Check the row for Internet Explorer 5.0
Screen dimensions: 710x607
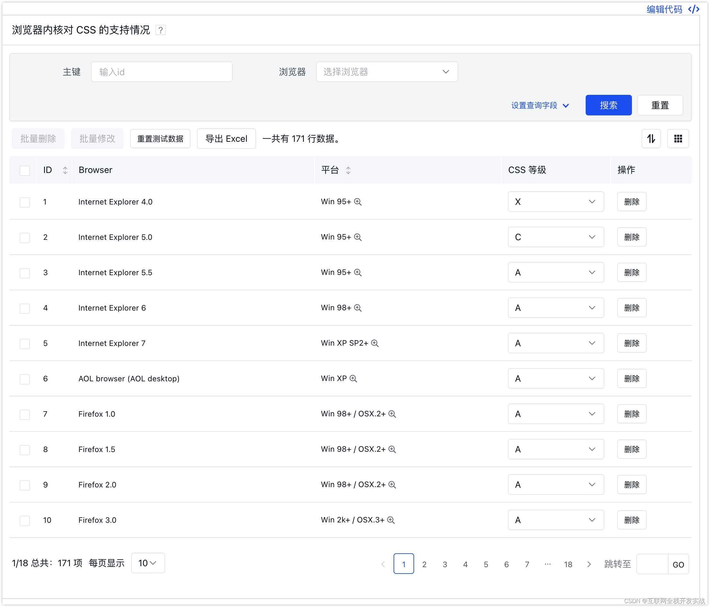[x=25, y=238]
